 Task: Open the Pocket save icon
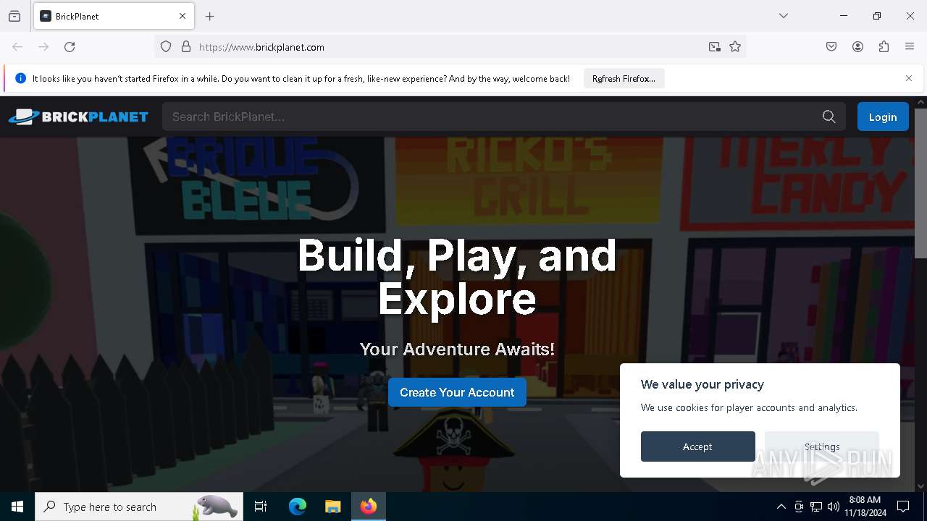(x=831, y=47)
